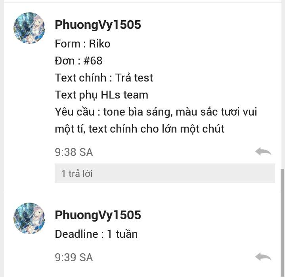Open PhuongVy1505 username on first comment
285x277 pixels.
click(98, 25)
